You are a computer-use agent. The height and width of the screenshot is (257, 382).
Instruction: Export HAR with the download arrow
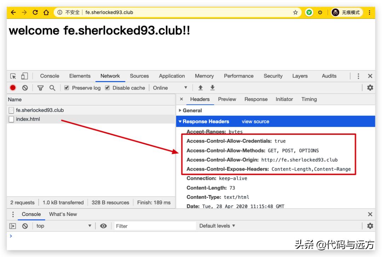tap(213, 88)
